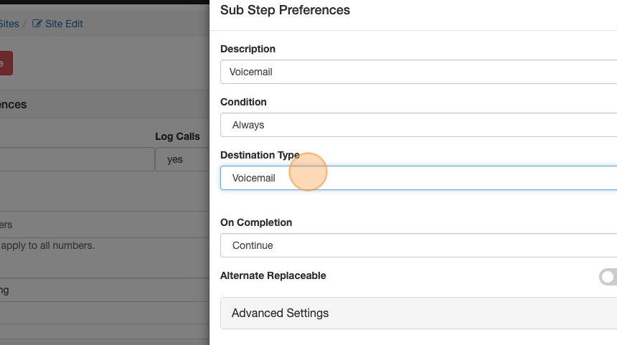This screenshot has width=617, height=345.
Task: Open the Condition dropdown showing Always
Action: pyautogui.click(x=418, y=125)
